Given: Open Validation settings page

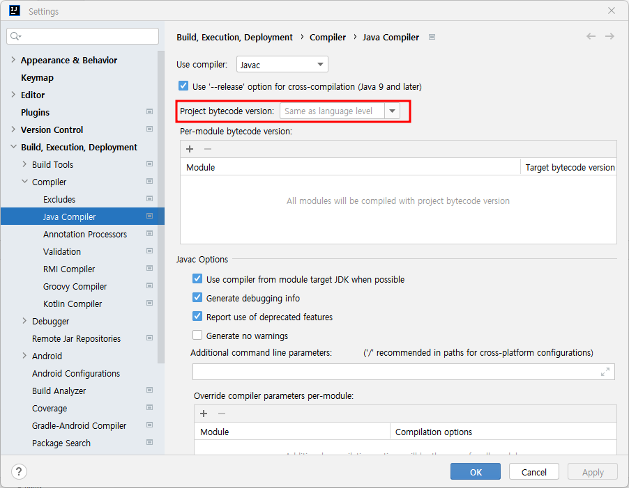Looking at the screenshot, I should coord(62,251).
